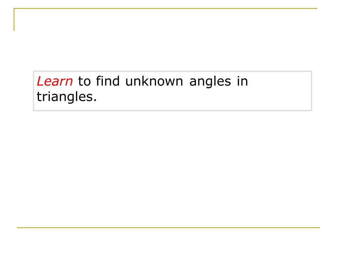This screenshot has width=337, height=253.
Task: Select the gray-bordered text box's empty right area
Action: coord(279,91)
